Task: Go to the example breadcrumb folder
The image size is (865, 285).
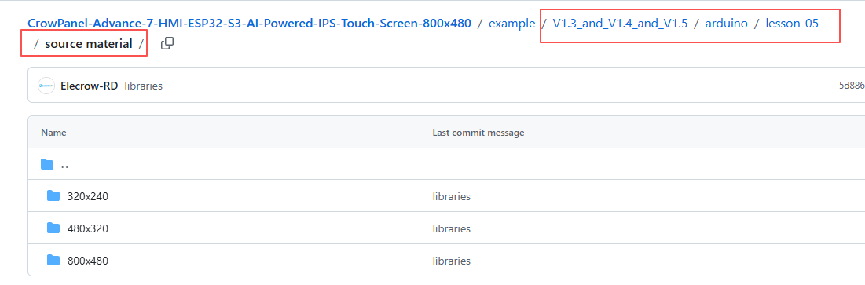Action: 512,24
